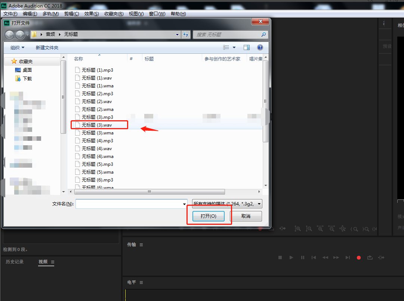This screenshot has height=301, width=404.
Task: Click the change view icon
Action: tap(226, 47)
